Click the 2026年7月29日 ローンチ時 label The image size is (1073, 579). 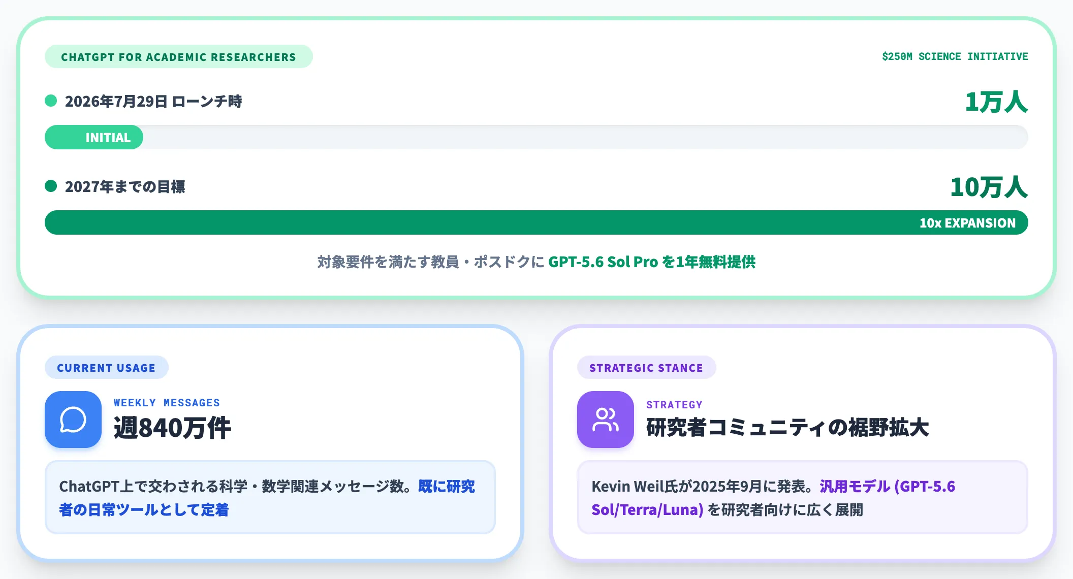(153, 101)
